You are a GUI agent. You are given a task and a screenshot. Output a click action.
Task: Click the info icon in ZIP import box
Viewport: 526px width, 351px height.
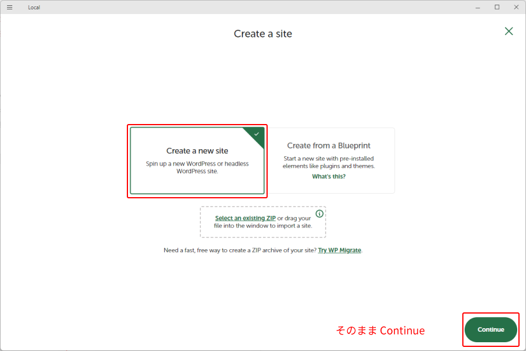click(319, 214)
